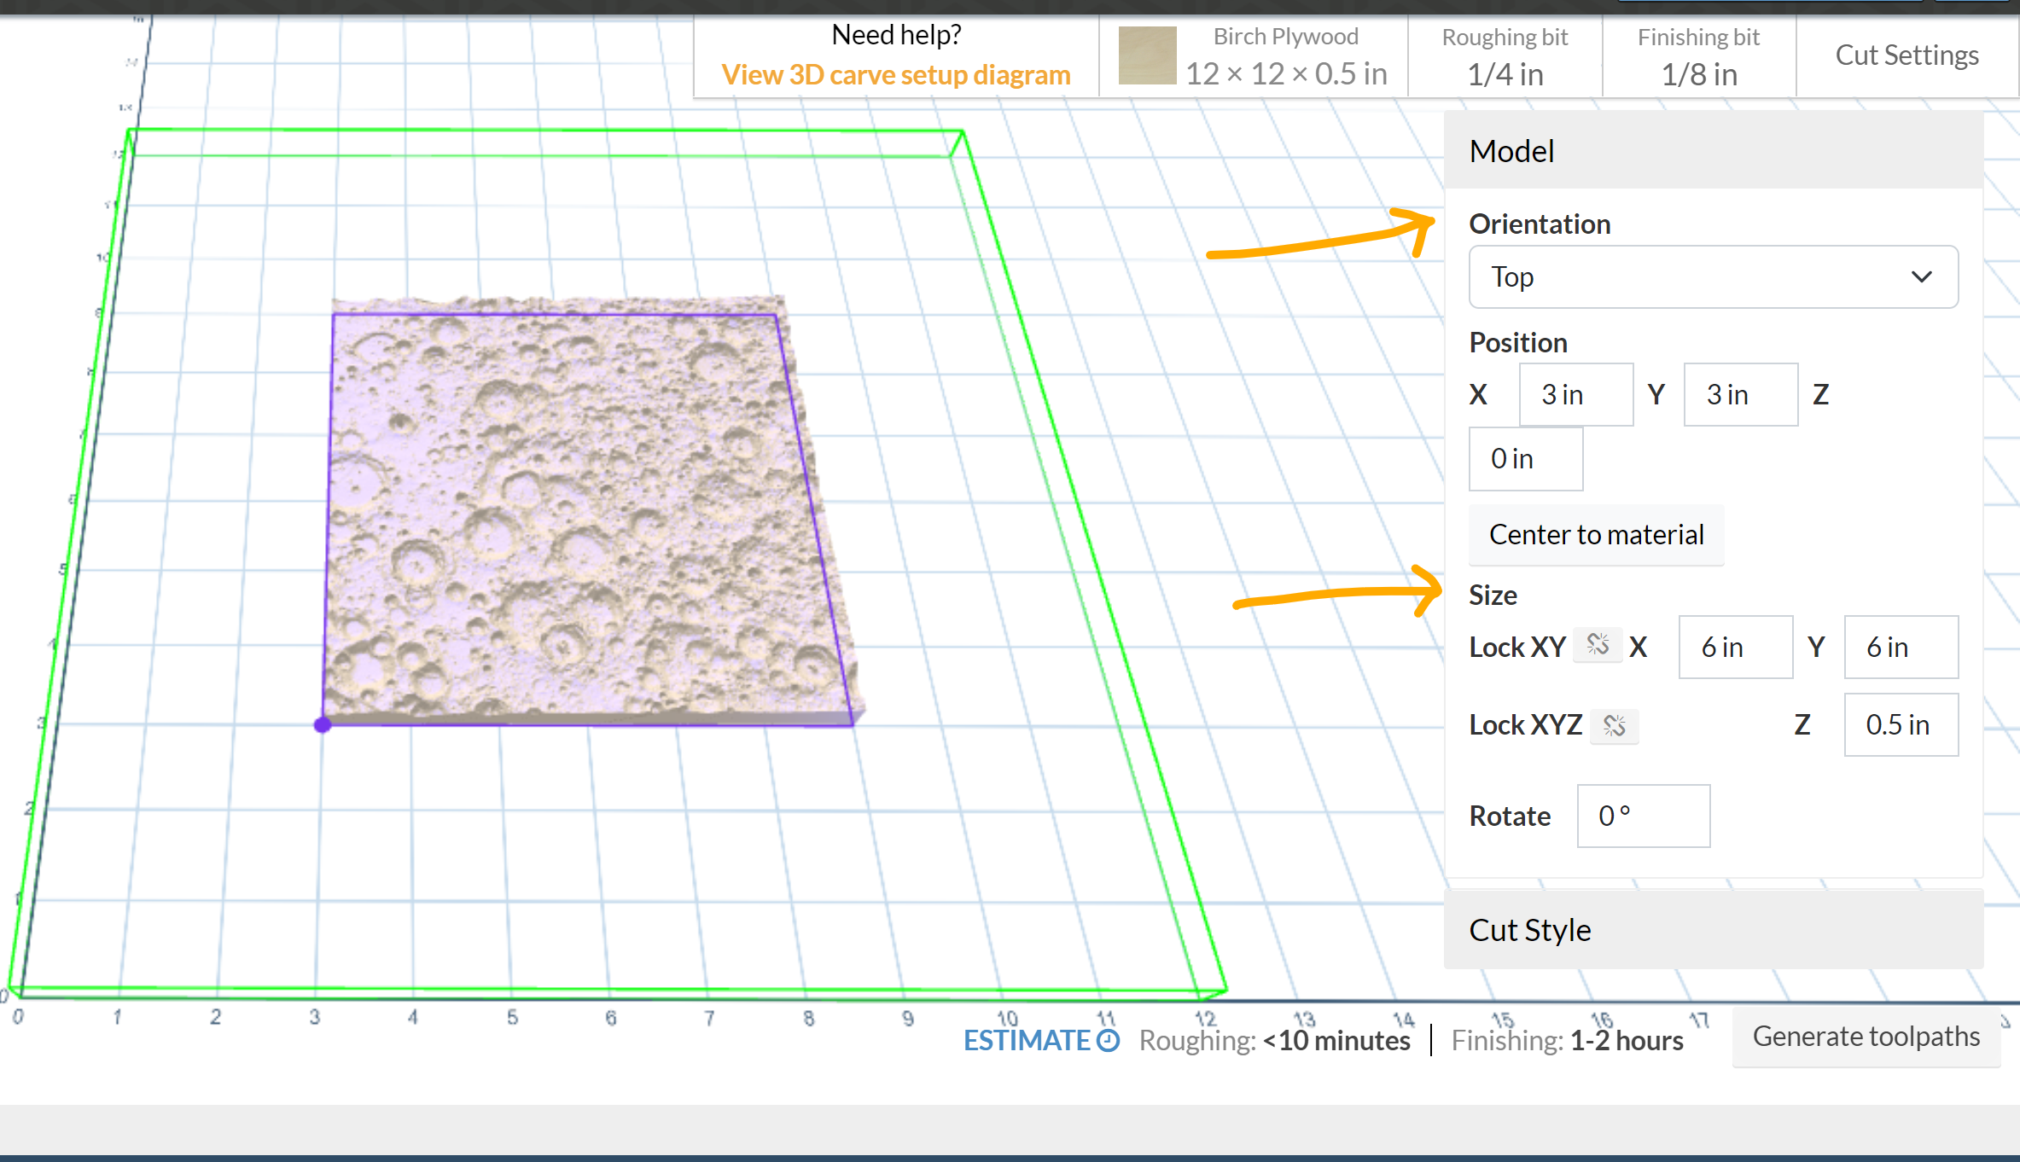
Task: Open Birch Plywood material settings
Action: tap(1253, 56)
